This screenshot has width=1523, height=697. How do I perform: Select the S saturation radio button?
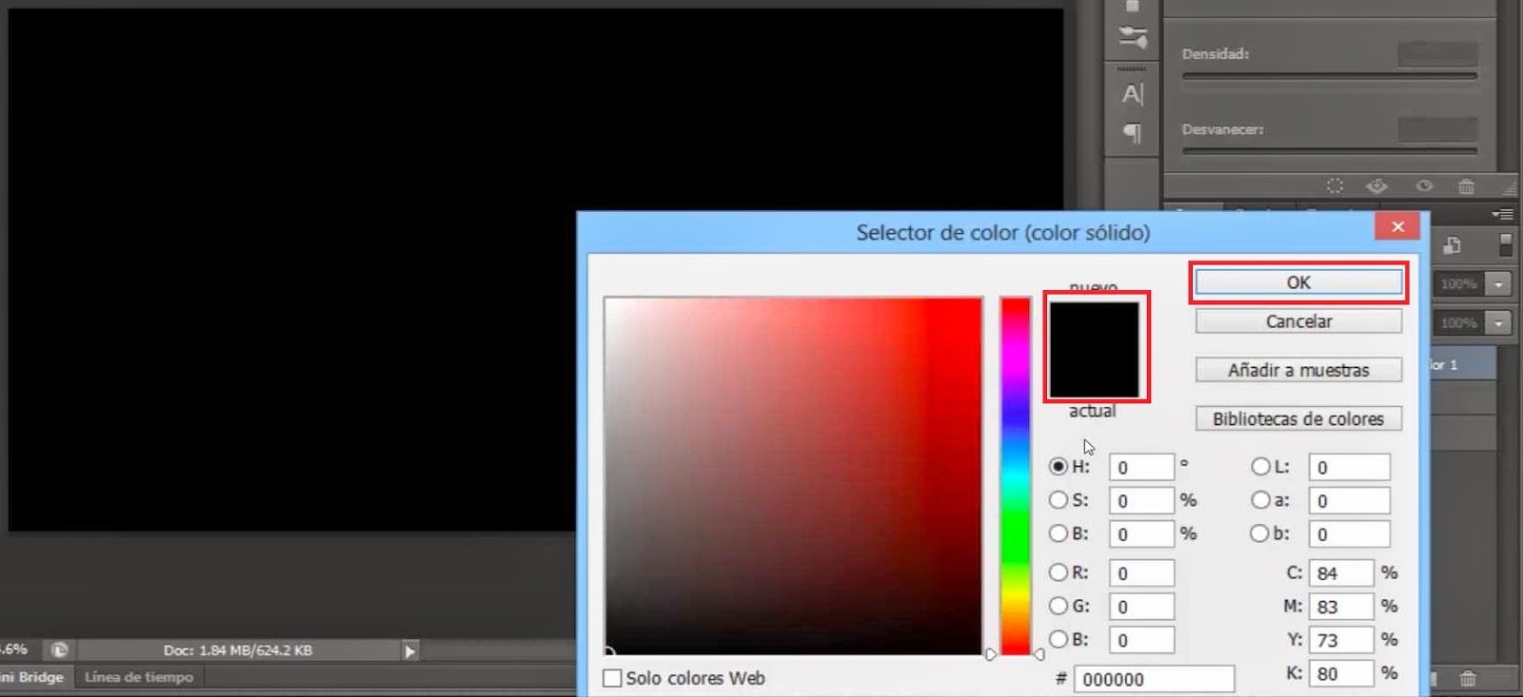click(x=1058, y=499)
